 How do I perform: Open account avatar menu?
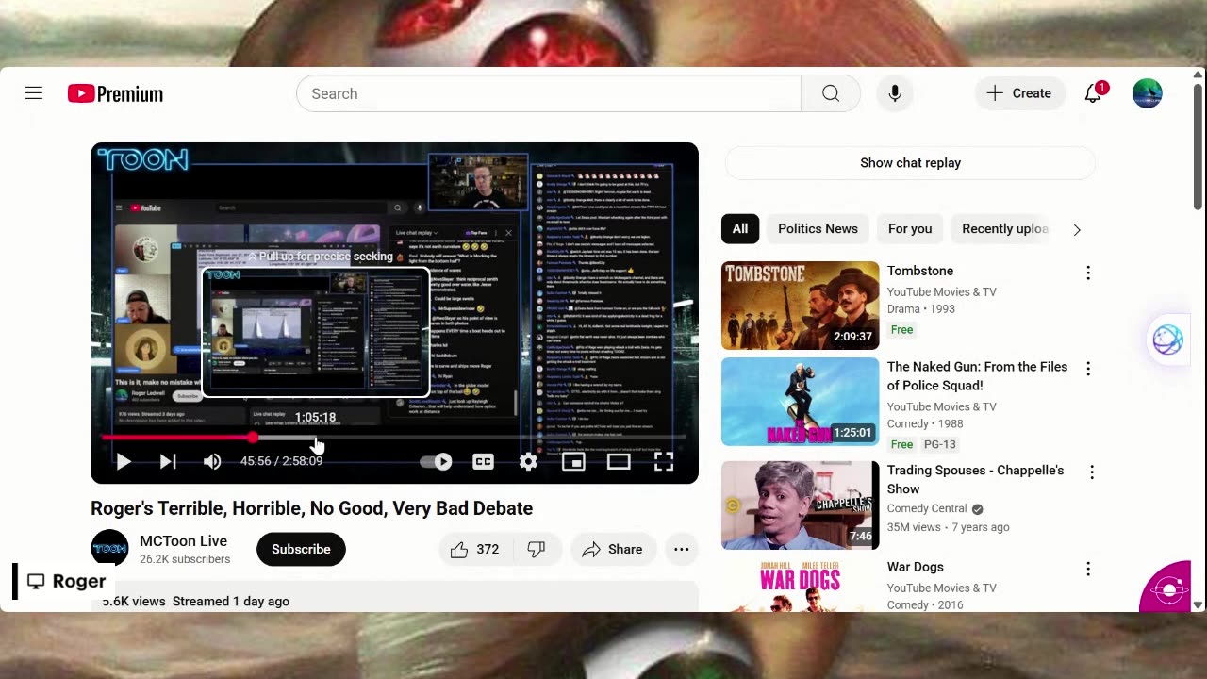[x=1147, y=93]
